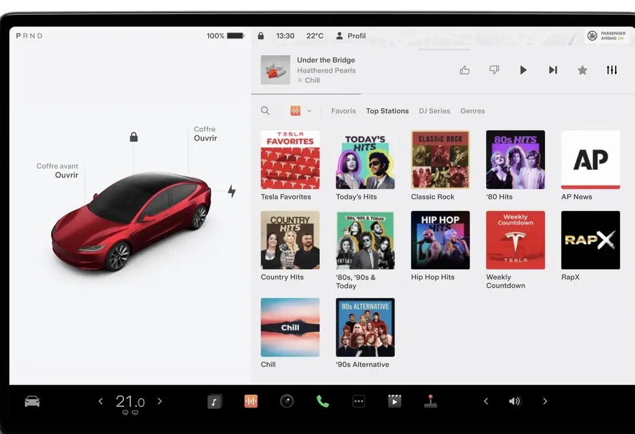Open the station search magnifier
635x434 pixels.
pos(265,111)
